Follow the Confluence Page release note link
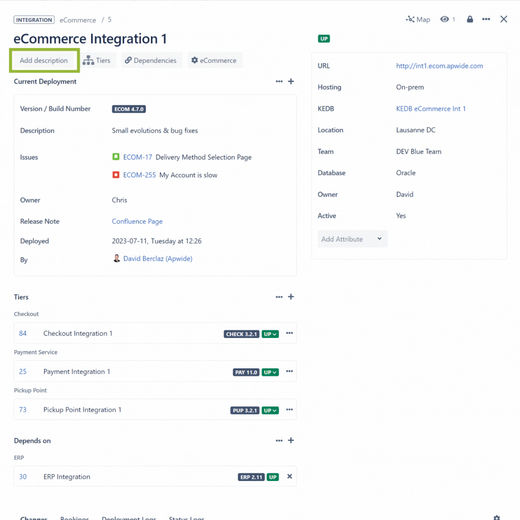 [x=137, y=221]
